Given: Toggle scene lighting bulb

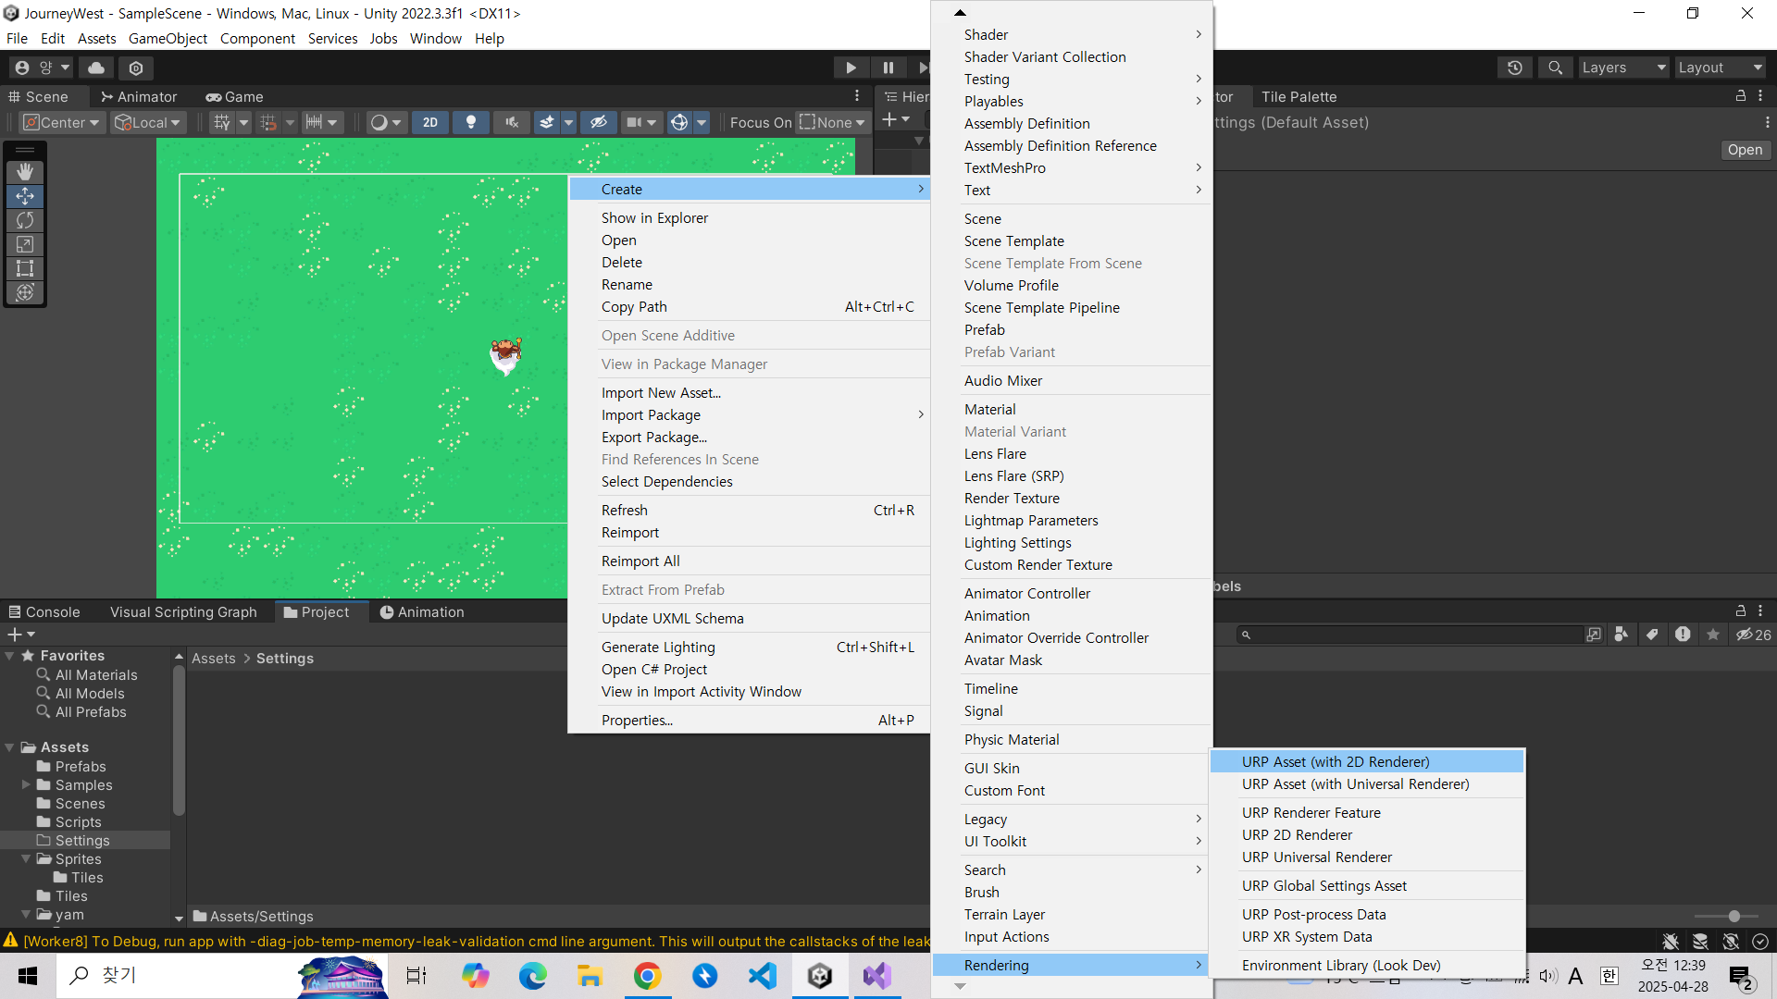Looking at the screenshot, I should (x=471, y=122).
